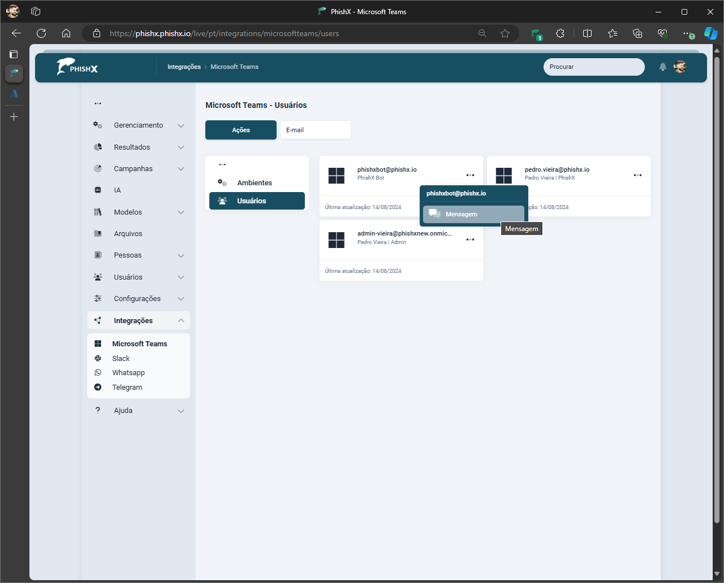Click Windows logo on phishxbot card
724x583 pixels.
point(337,176)
